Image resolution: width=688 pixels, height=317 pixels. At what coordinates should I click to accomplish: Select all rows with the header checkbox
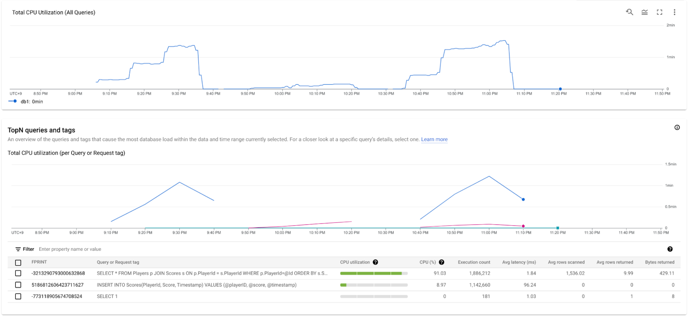[x=18, y=262]
